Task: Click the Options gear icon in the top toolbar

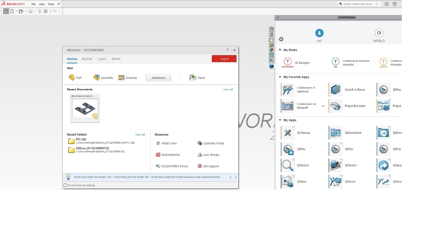Action: click(x=45, y=11)
